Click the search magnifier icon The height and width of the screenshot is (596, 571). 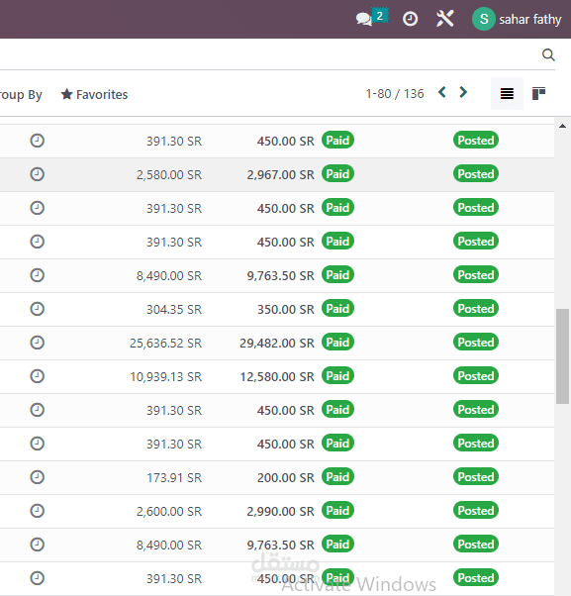pyautogui.click(x=548, y=54)
